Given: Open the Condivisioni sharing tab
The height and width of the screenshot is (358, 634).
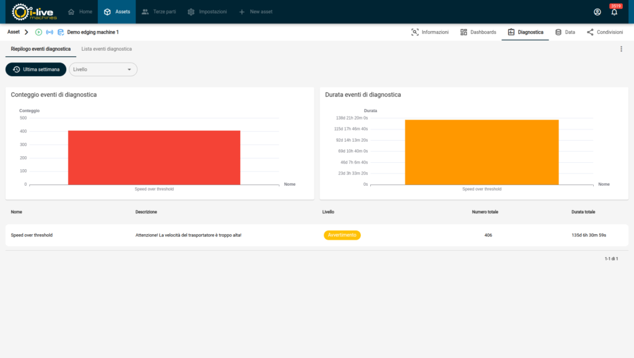Looking at the screenshot, I should click(604, 32).
